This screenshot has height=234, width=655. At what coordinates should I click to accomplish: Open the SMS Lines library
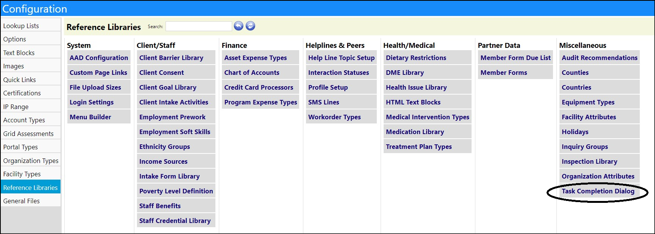point(341,102)
